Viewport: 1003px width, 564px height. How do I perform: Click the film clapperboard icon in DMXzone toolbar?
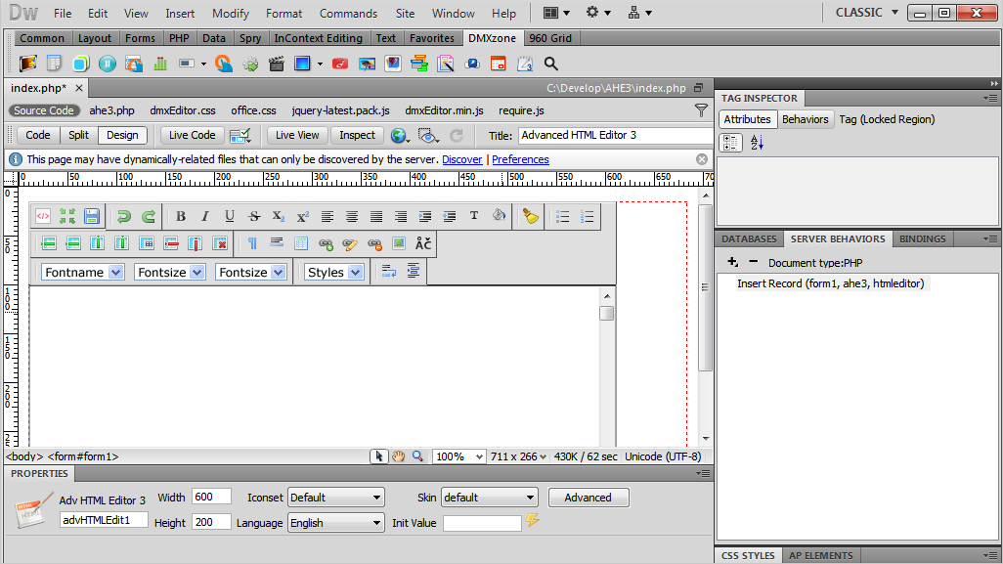point(277,64)
